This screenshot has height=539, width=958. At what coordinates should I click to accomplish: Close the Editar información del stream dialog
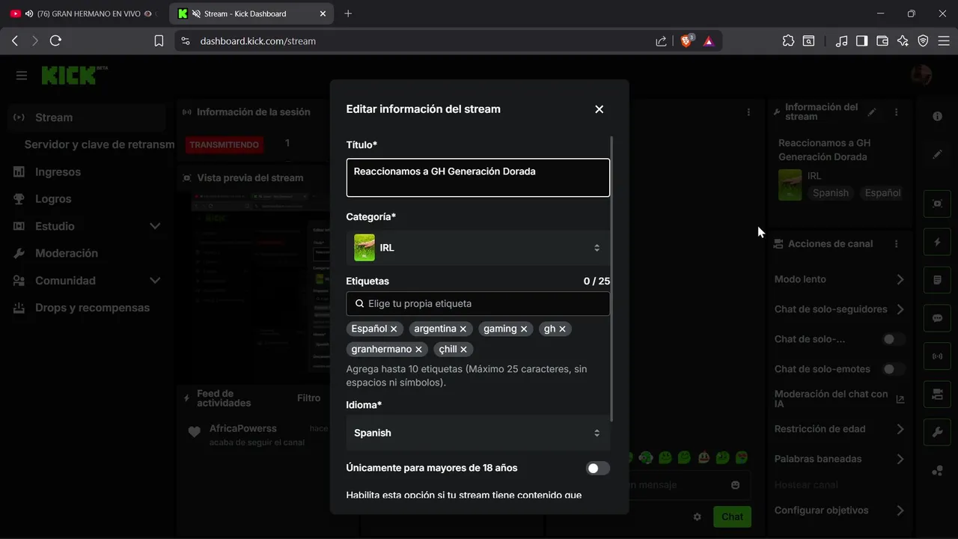[599, 109]
